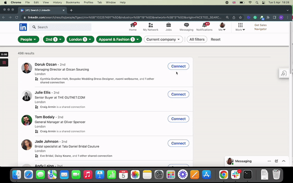This screenshot has height=183, width=293.
Task: Connect with Jade Johnson
Action: click(x=178, y=143)
